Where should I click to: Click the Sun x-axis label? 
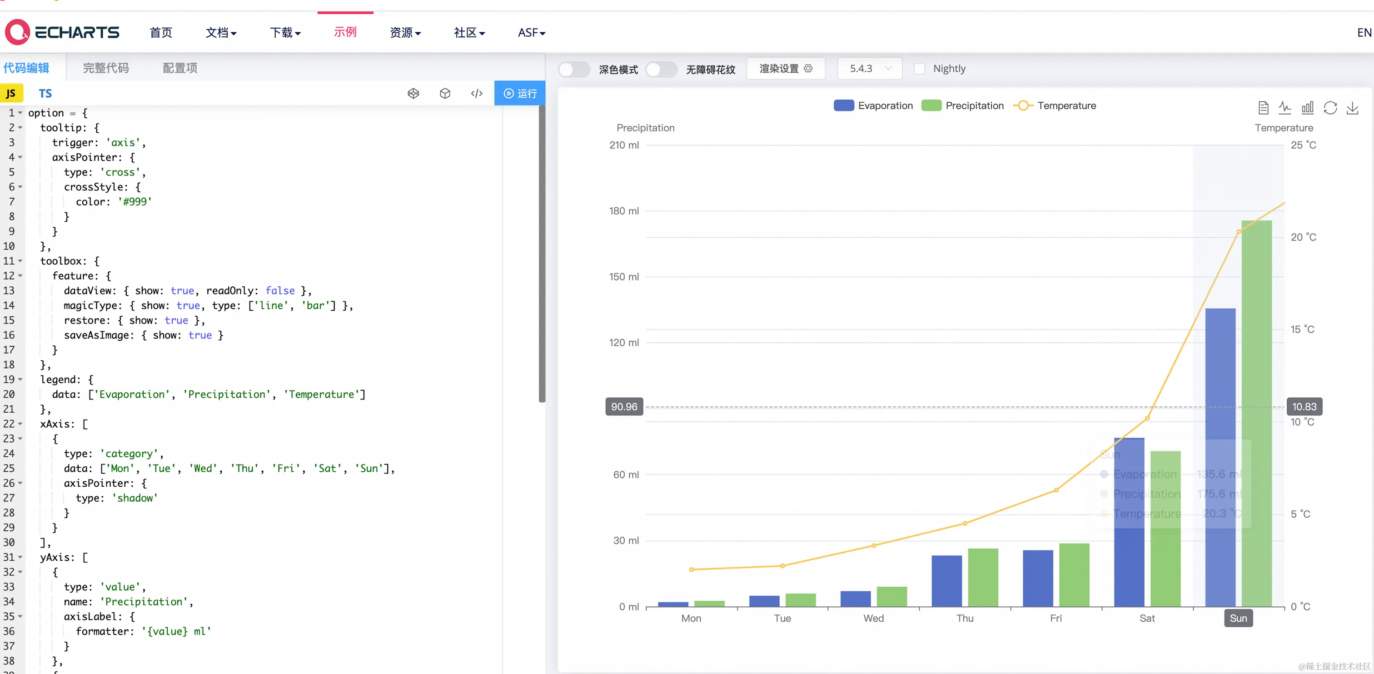coord(1239,618)
